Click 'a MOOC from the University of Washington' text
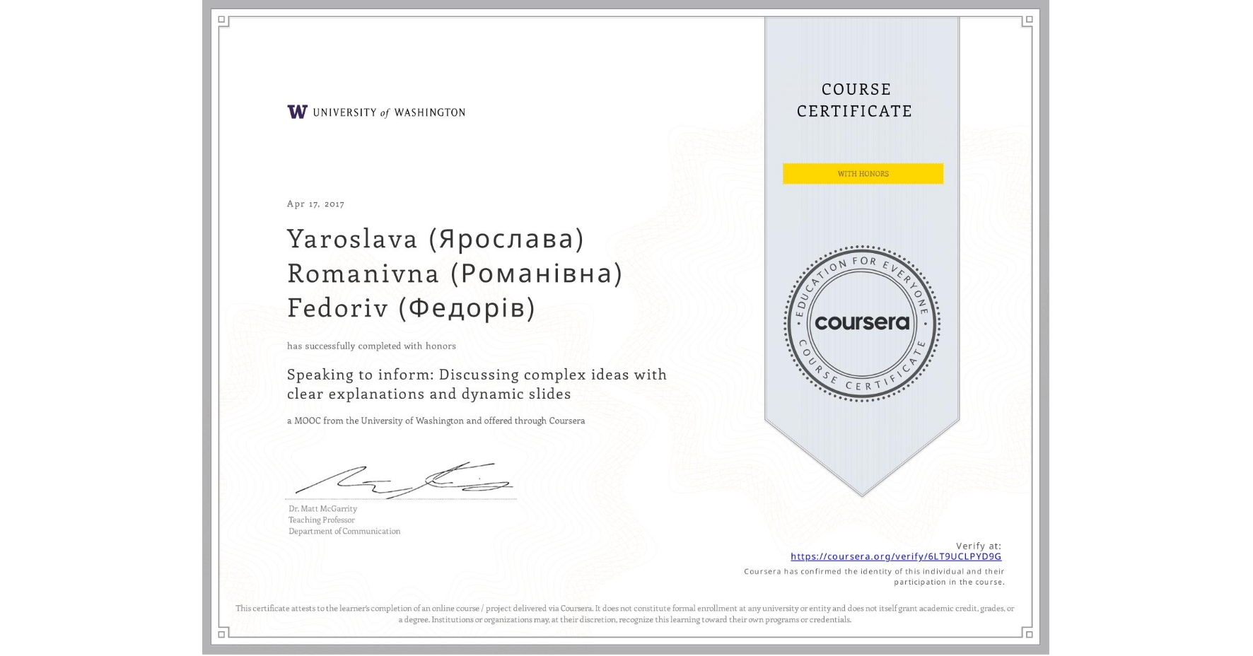Viewport: 1253px width, 656px height. tap(436, 421)
